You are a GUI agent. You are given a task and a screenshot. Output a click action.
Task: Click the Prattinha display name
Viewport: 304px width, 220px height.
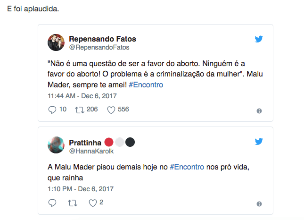click(x=85, y=142)
